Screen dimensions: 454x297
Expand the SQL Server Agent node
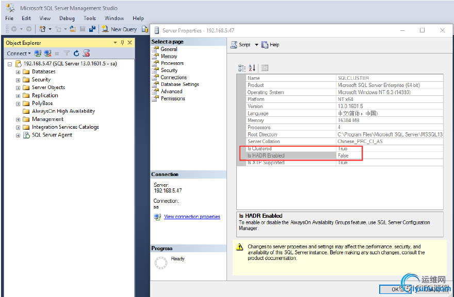tap(18, 135)
